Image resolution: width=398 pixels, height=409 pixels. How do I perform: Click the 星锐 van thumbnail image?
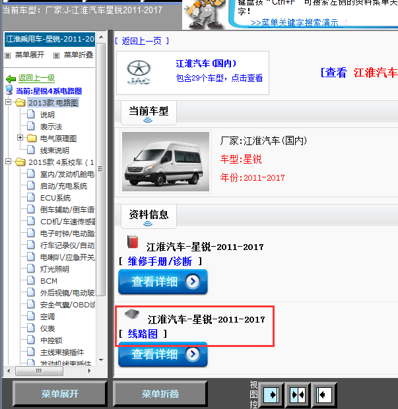[166, 162]
